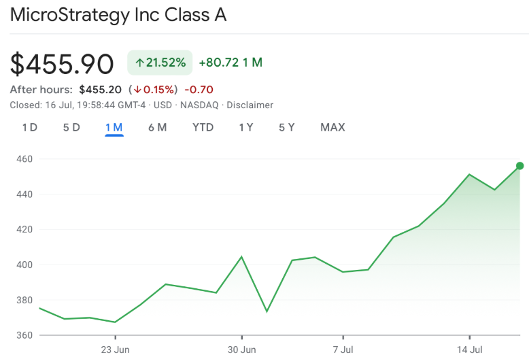Show the MAX history range

coord(332,127)
